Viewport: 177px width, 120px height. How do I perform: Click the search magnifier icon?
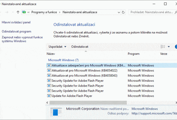pyautogui.click(x=176, y=12)
